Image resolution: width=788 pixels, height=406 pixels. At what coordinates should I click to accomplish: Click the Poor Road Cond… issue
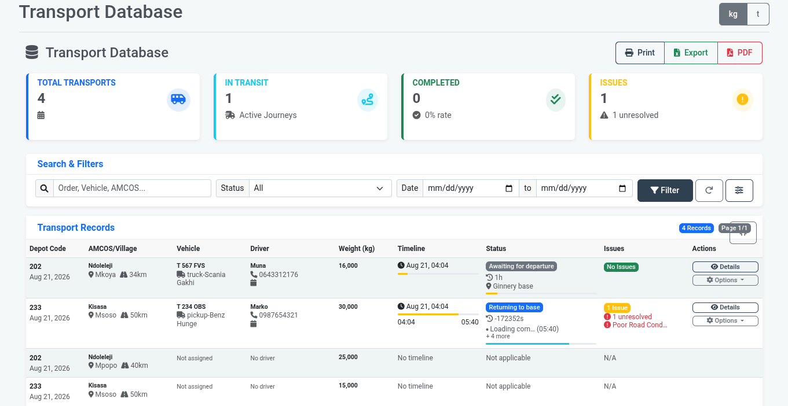[x=640, y=325]
